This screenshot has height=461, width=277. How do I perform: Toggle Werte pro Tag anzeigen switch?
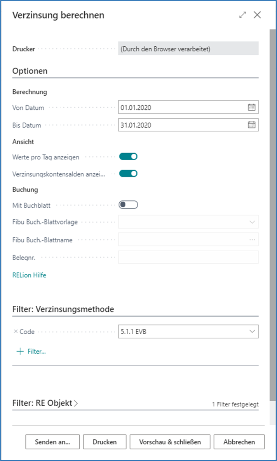click(x=128, y=157)
